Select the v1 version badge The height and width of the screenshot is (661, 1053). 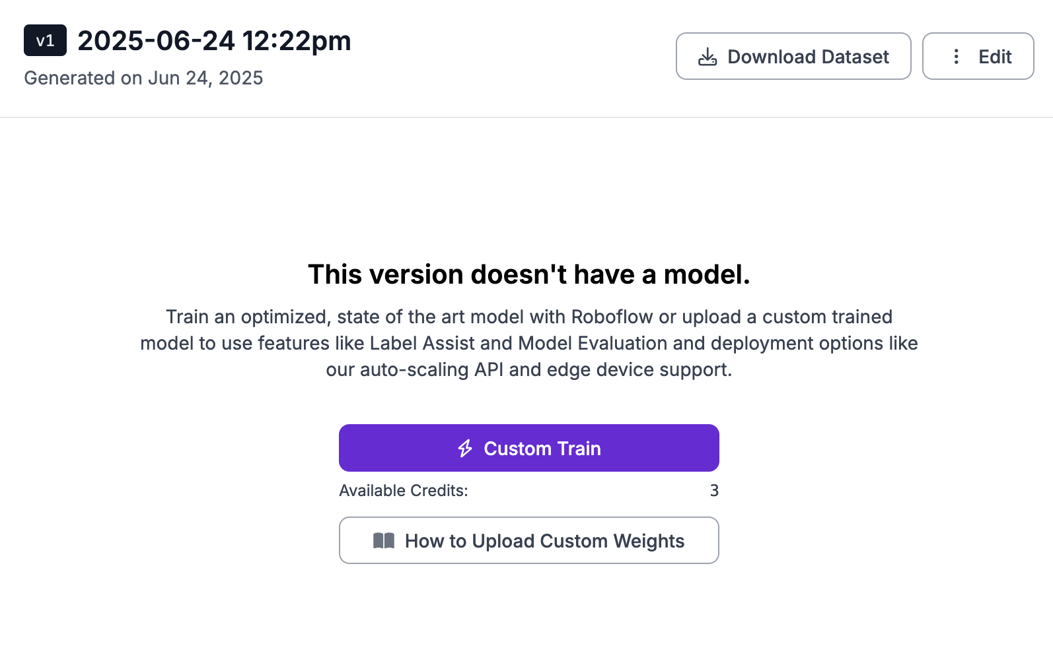tap(45, 40)
